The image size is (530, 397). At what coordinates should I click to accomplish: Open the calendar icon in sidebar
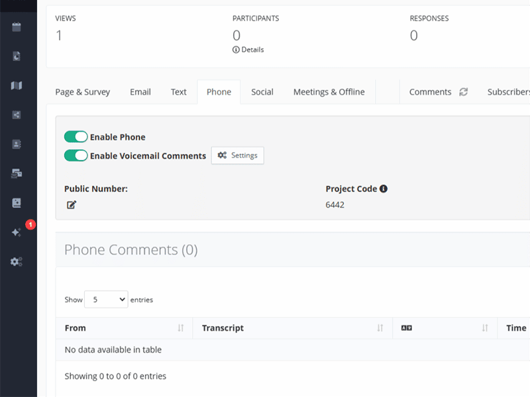17,27
